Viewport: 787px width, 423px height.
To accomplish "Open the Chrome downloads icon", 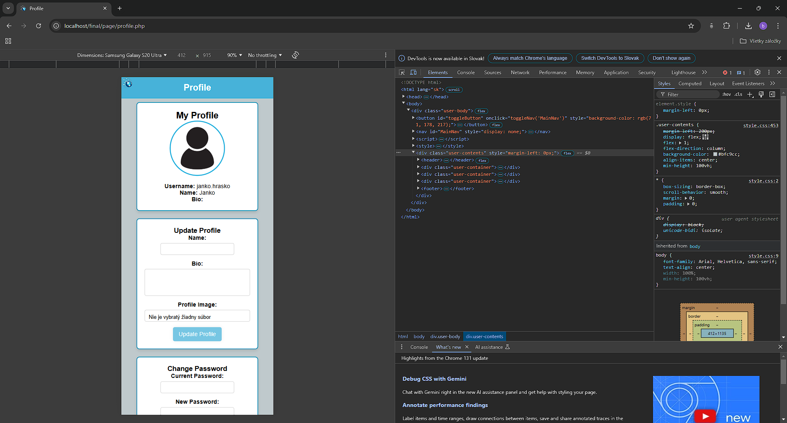I will click(x=748, y=26).
